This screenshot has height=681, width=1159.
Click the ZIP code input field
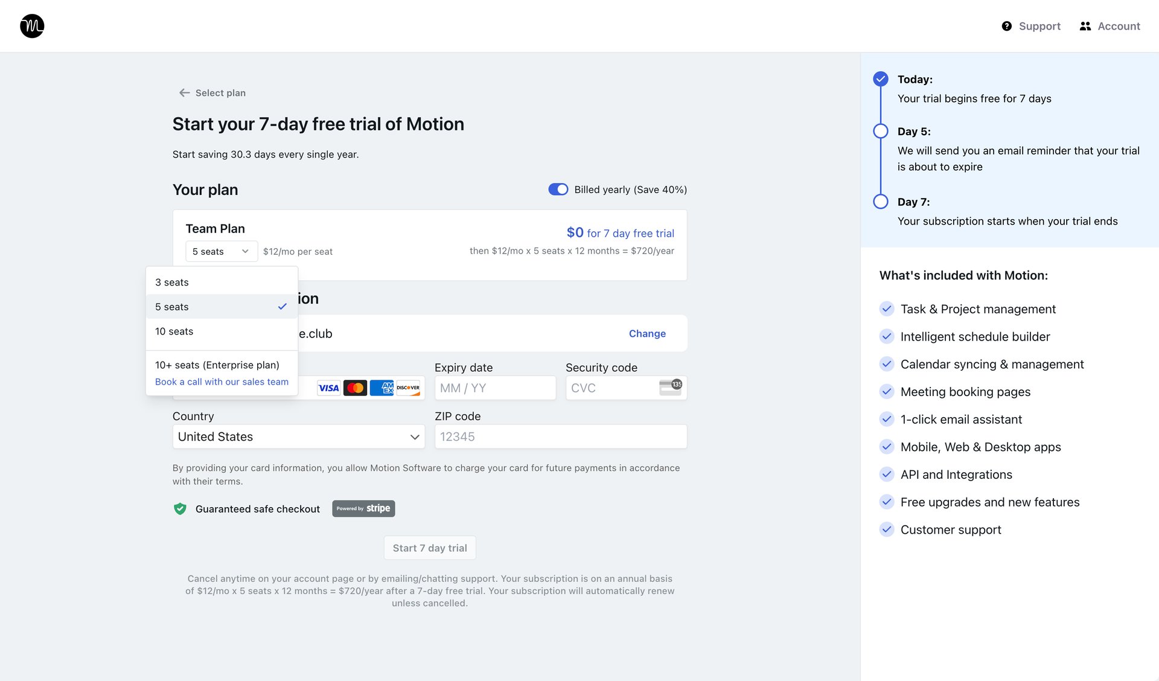(560, 436)
